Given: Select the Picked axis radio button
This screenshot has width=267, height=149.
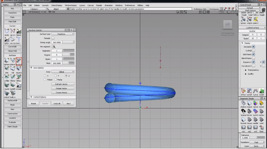Looking at the screenshot, I should pos(45,80).
